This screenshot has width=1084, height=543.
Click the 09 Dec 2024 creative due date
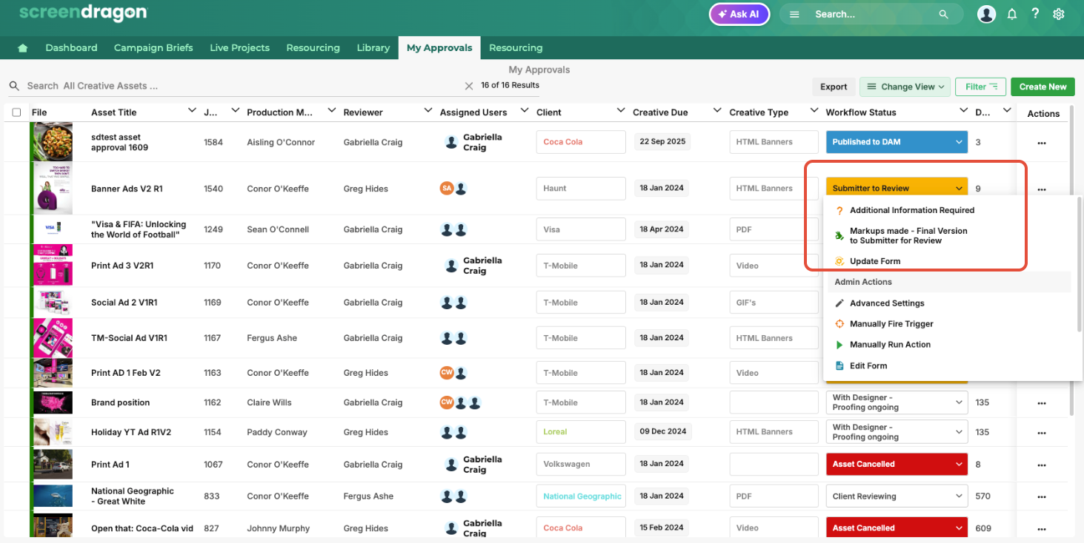pos(662,431)
